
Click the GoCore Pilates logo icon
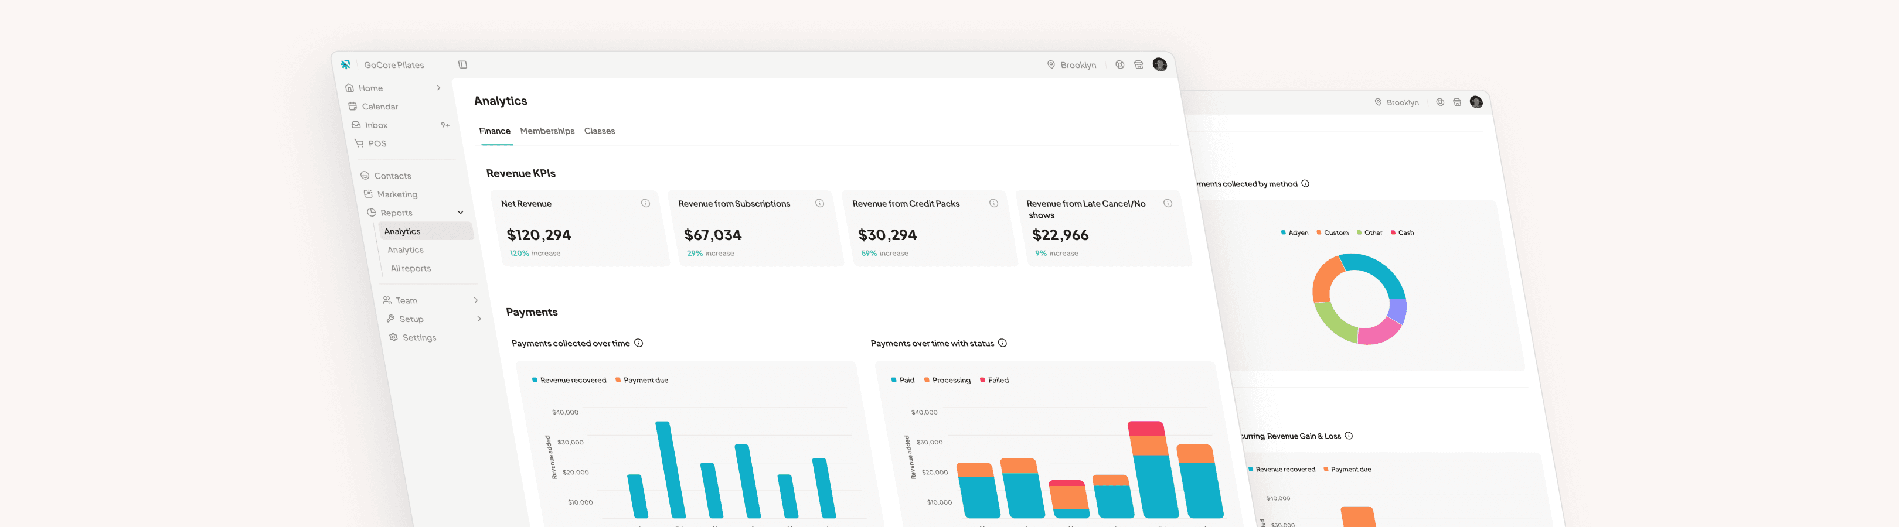345,65
